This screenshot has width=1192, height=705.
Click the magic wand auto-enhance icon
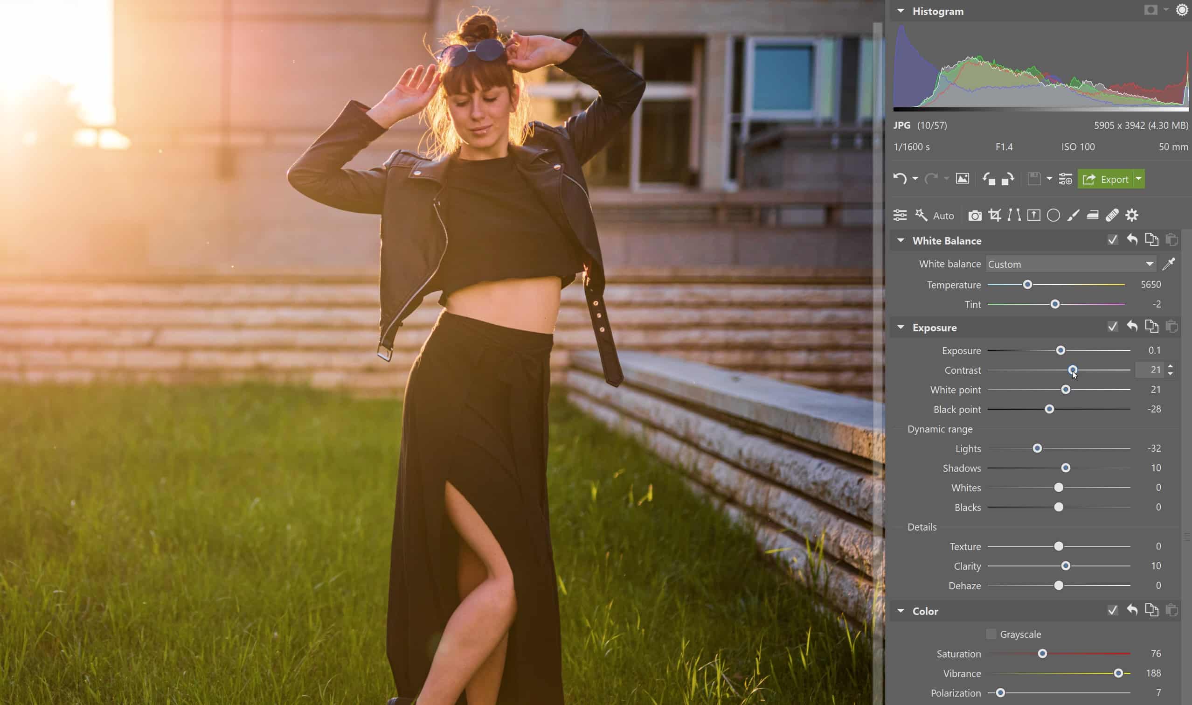[x=921, y=215]
